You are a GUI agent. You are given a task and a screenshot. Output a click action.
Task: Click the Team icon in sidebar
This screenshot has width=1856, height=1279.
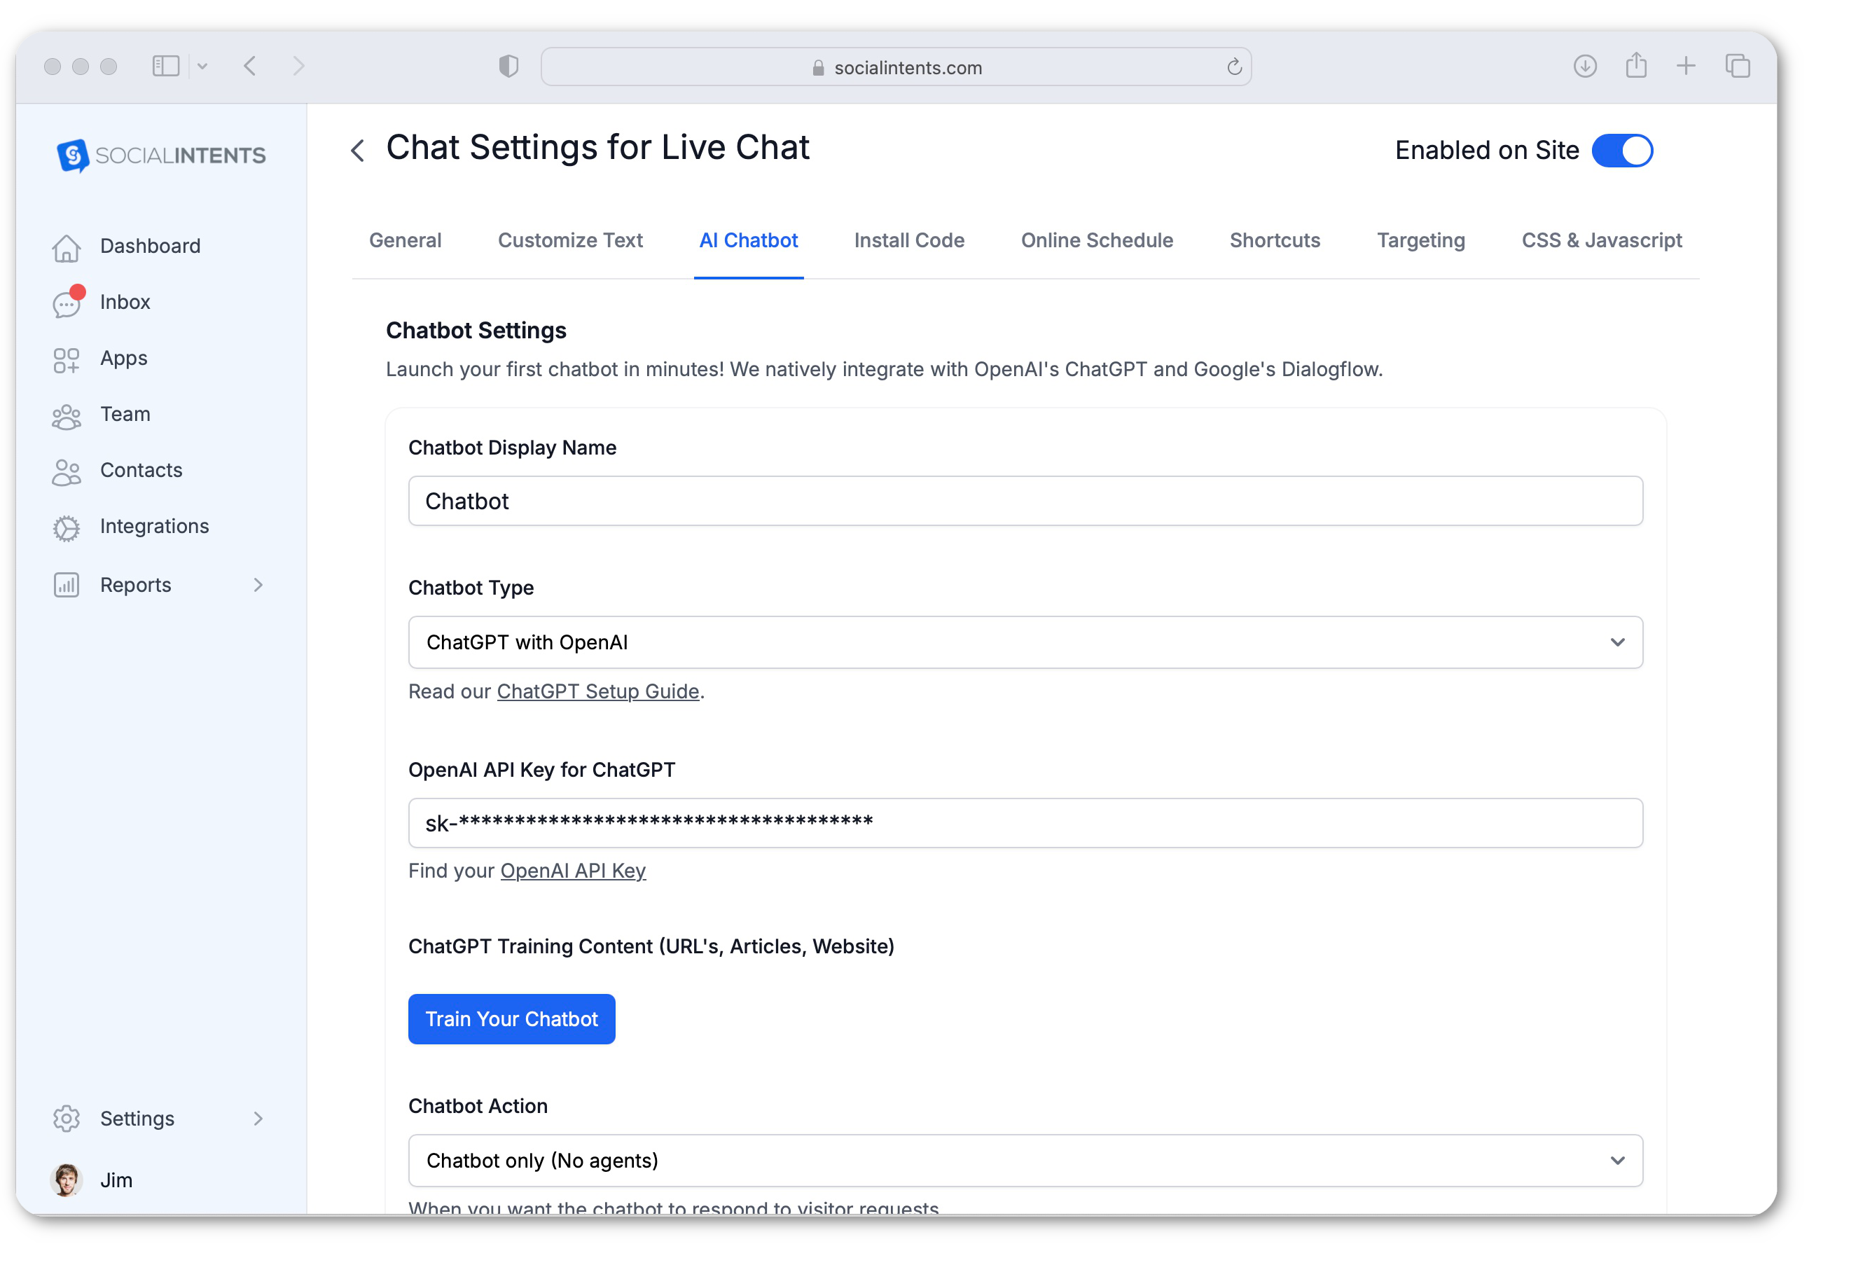67,413
